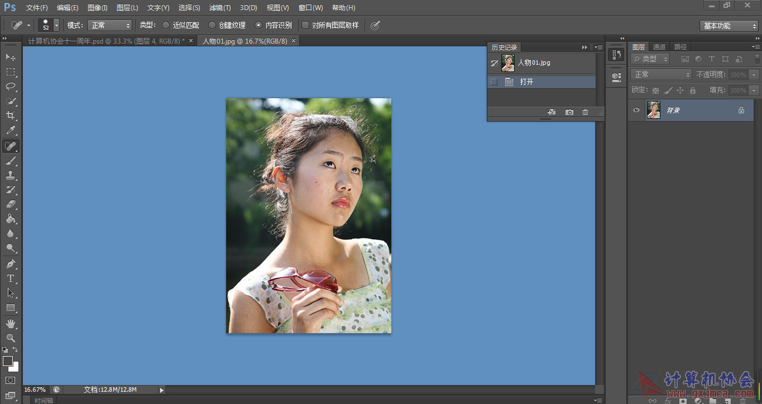The width and height of the screenshot is (762, 404).
Task: Lock layer position move icon
Action: pos(680,90)
